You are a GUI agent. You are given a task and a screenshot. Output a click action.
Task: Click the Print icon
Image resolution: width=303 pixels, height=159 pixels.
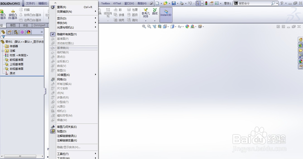[181, 3]
